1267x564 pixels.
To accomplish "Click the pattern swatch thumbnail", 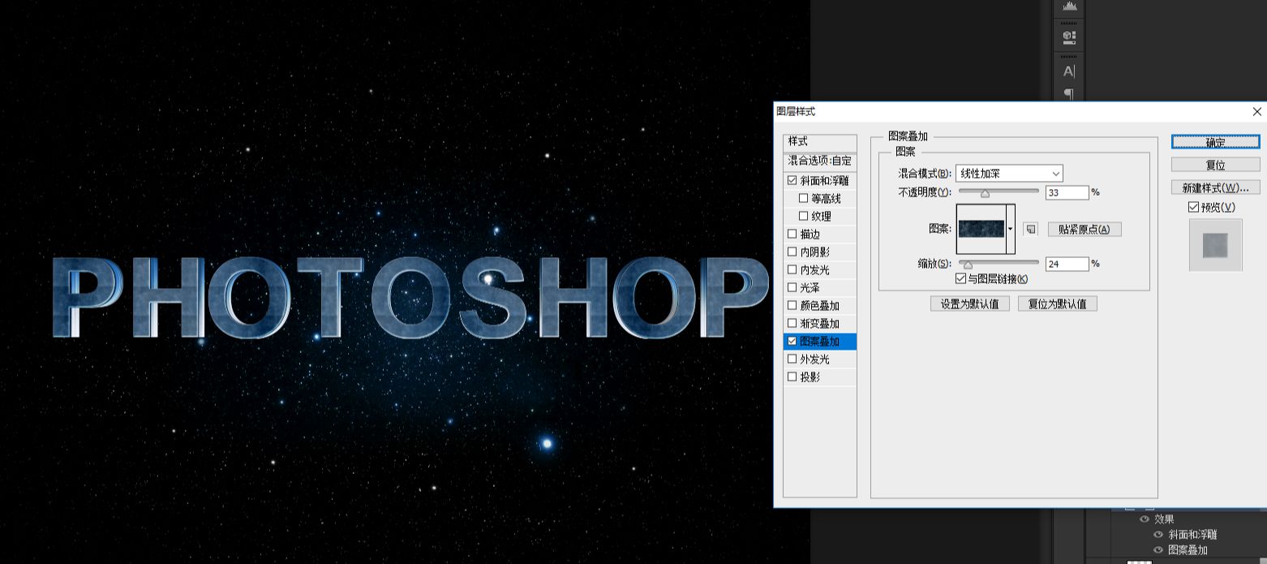I will coord(981,230).
